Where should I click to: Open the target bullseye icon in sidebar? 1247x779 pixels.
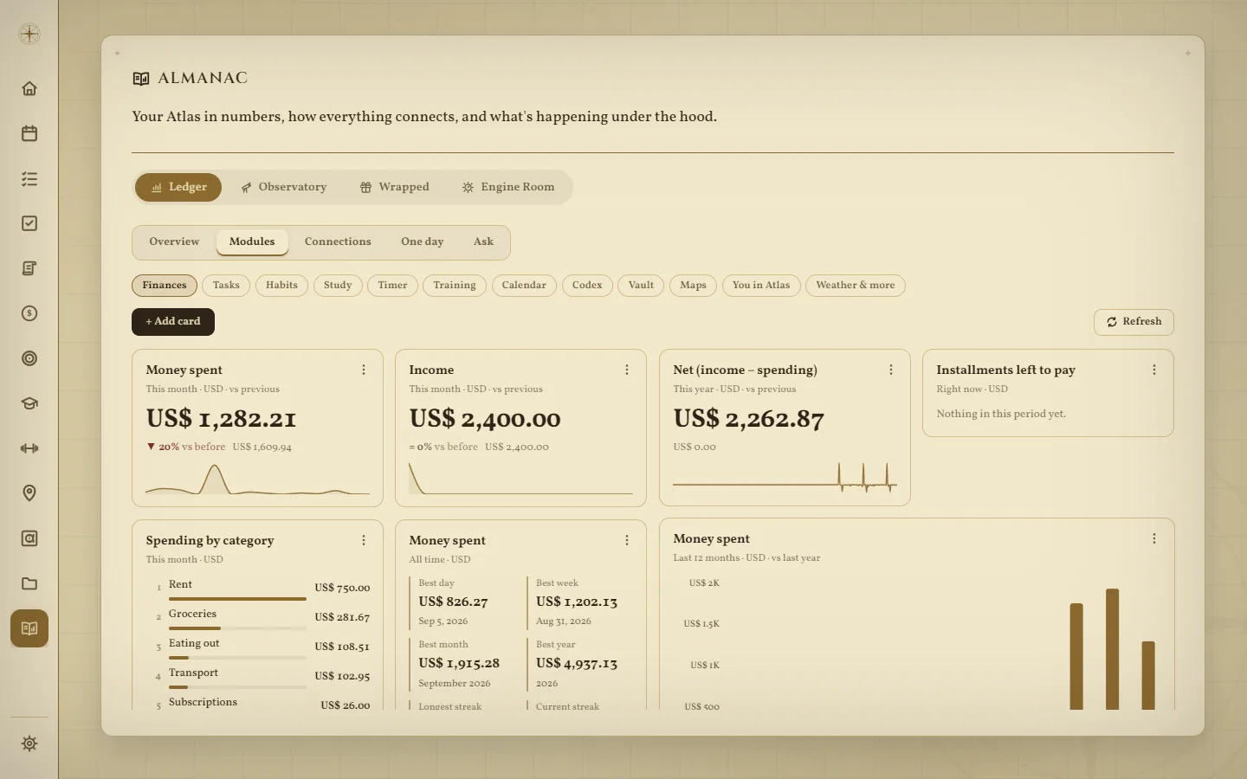[x=29, y=358]
